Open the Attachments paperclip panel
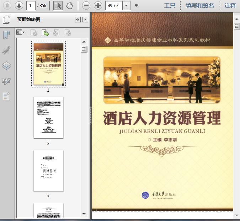Screen dimensions: 240x221 6,50
